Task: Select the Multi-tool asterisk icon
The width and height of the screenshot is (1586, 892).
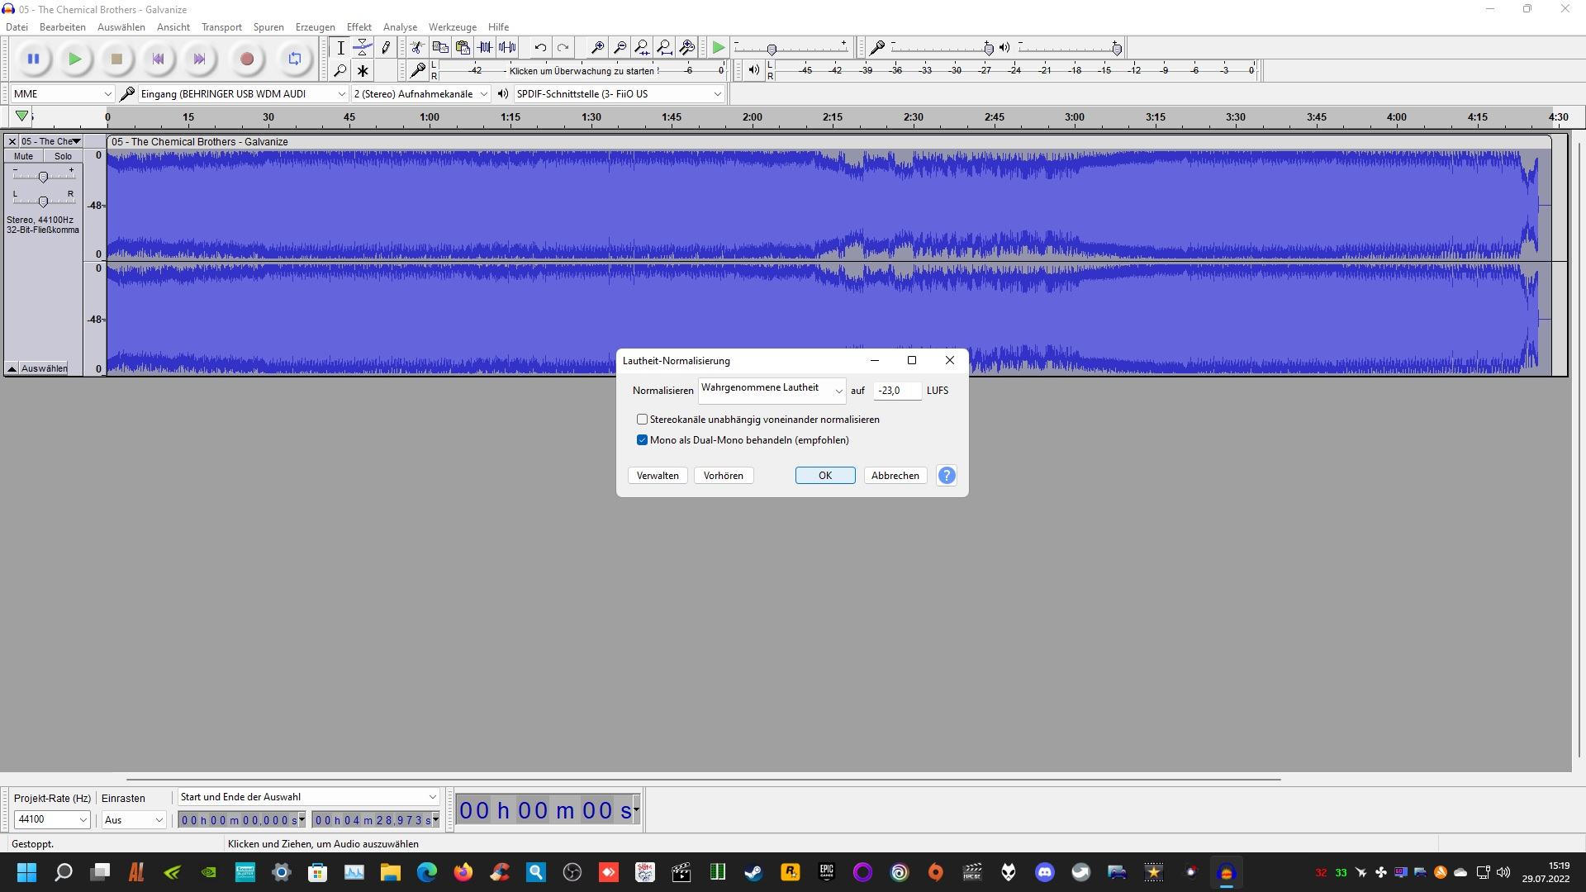Action: [363, 71]
